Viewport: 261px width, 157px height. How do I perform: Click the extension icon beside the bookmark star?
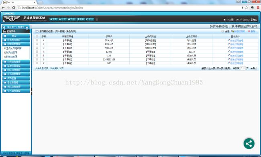coord(252,8)
